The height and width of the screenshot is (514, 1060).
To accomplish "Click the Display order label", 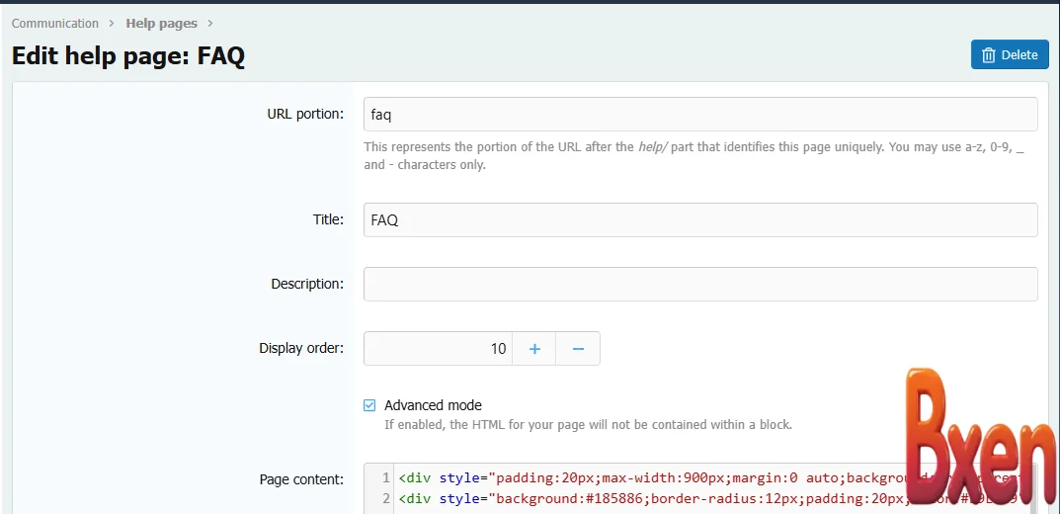I will pos(301,348).
